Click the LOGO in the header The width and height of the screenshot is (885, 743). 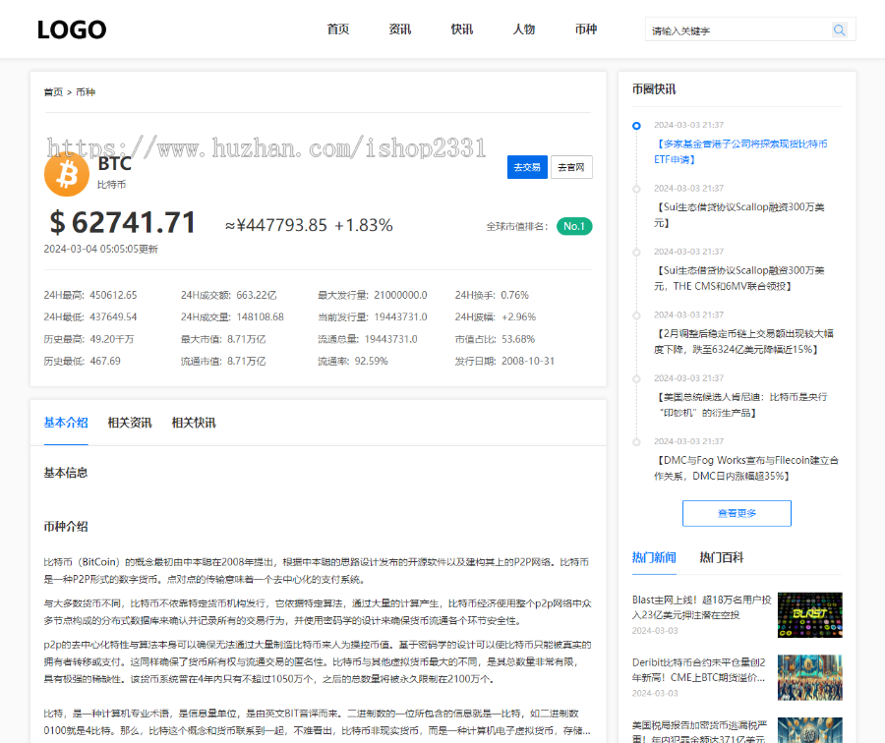pyautogui.click(x=72, y=29)
